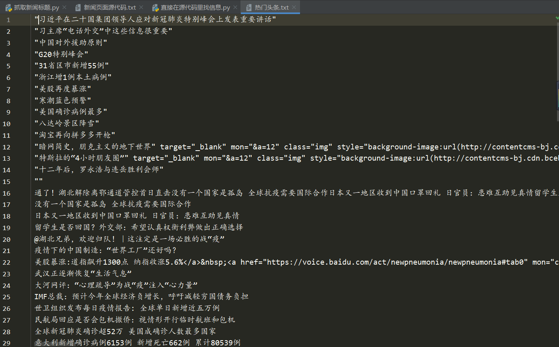Screen dimensions: 559x347
Task: Click the voice.baidu.com URL text on line 22
Action: coord(397,262)
